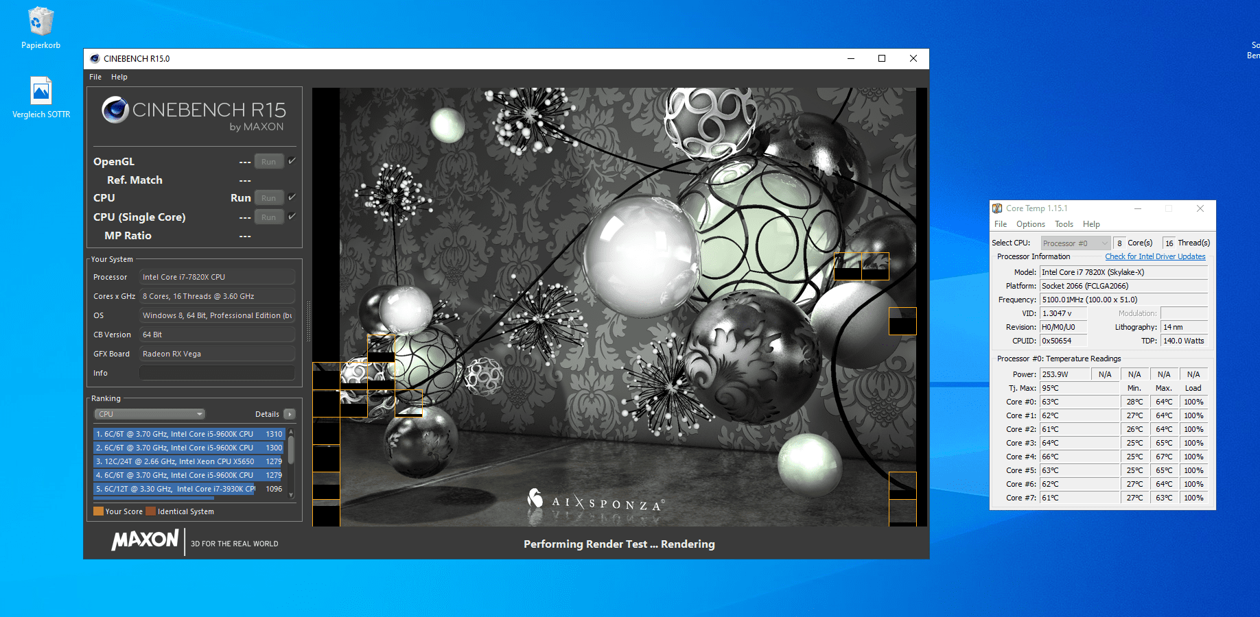Select ranking entry Xeon CPU X5650
The width and height of the screenshot is (1260, 617).
coord(189,461)
